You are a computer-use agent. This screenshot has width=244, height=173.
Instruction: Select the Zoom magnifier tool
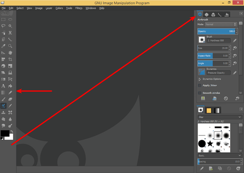coord(10,46)
